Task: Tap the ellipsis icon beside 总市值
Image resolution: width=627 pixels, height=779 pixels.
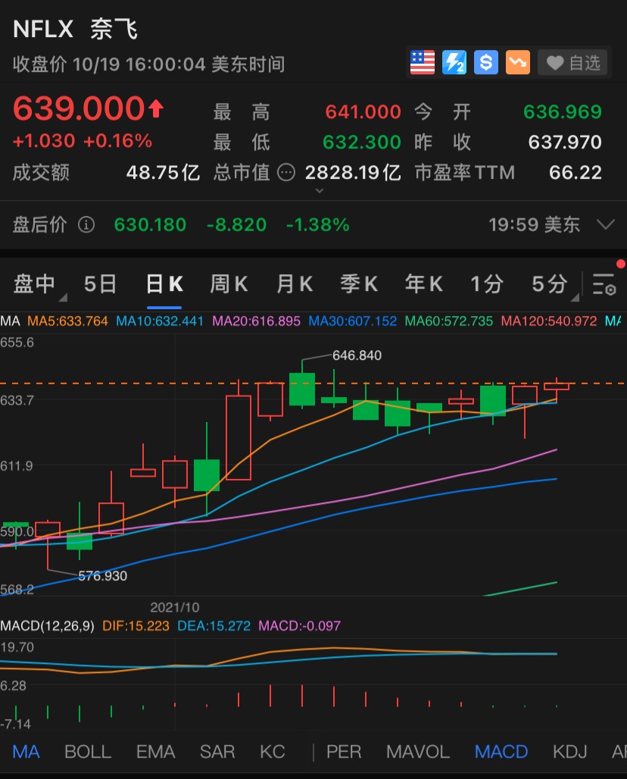Action: 286,173
